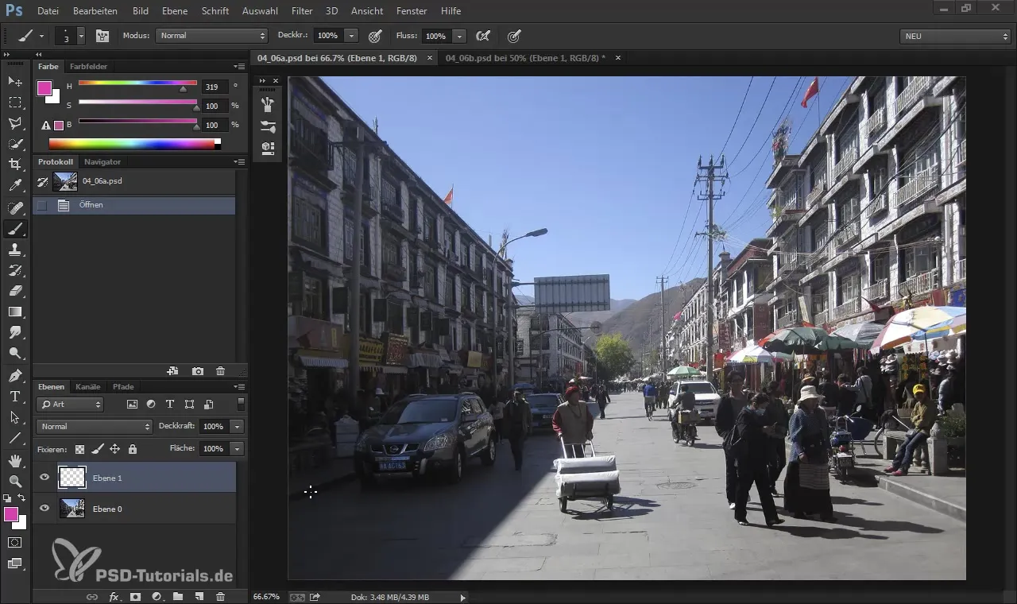The image size is (1017, 604).
Task: Swap foreground and background colors
Action: click(x=22, y=498)
